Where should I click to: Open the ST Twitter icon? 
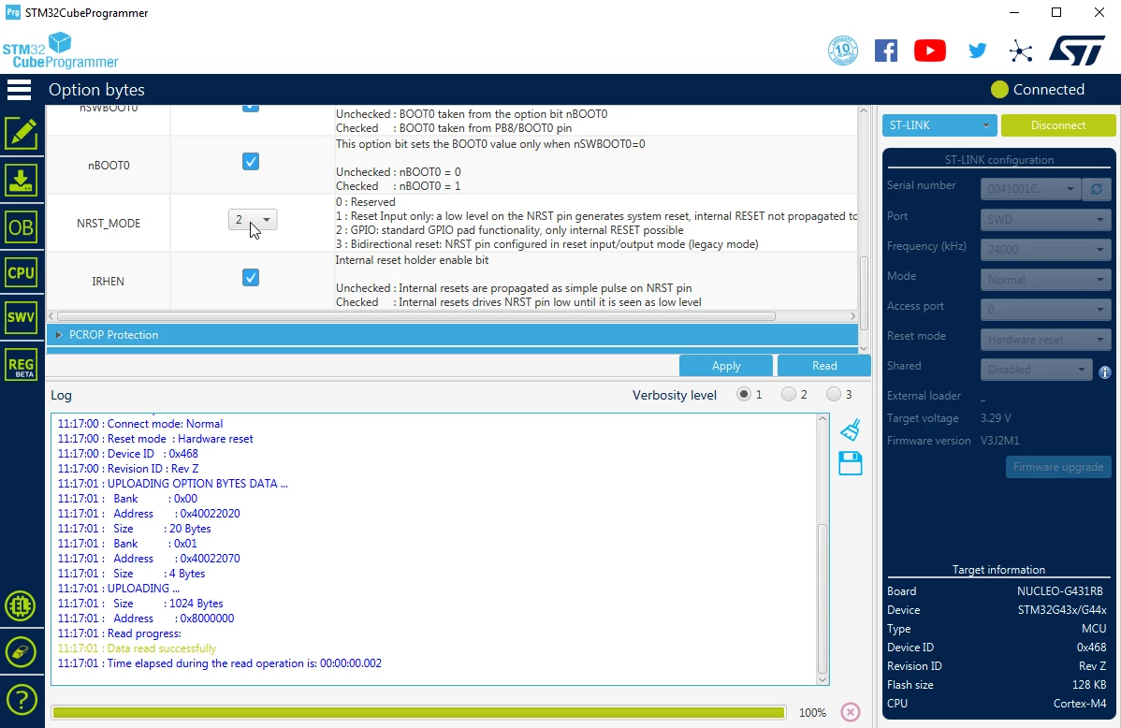(x=977, y=51)
